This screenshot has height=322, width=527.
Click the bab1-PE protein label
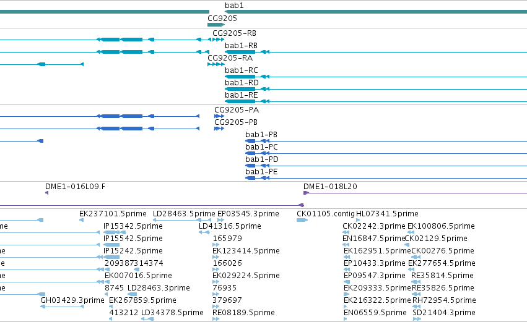[x=261, y=172]
